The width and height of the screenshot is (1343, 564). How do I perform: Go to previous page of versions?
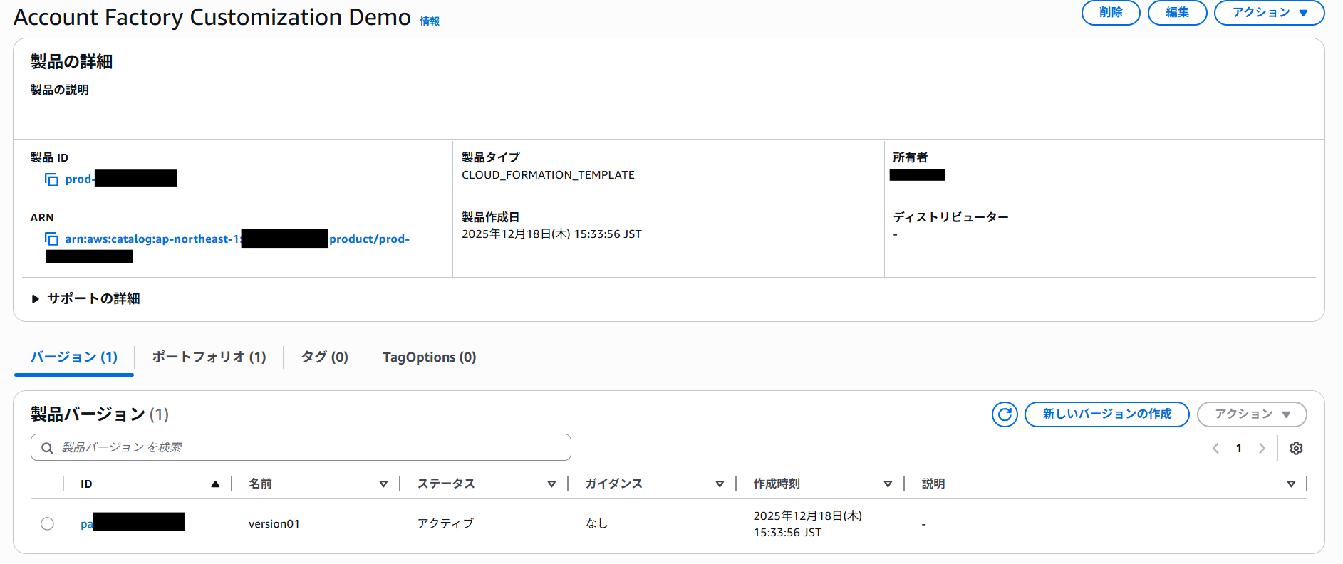(1215, 448)
